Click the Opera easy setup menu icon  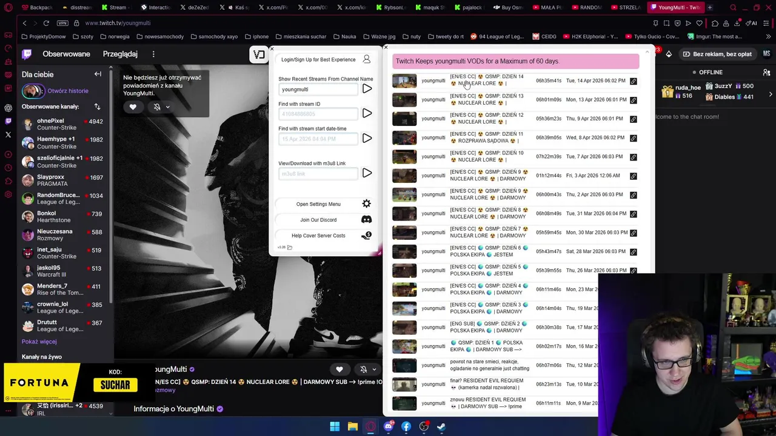click(765, 23)
